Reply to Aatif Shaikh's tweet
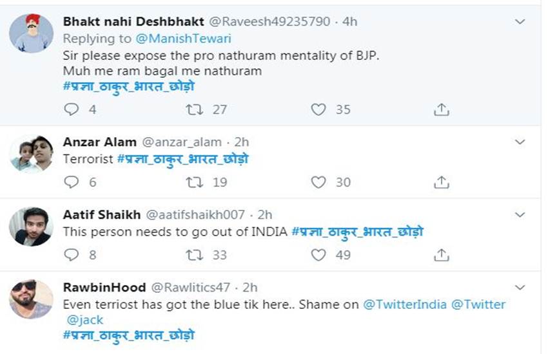The image size is (548, 354). (72, 256)
